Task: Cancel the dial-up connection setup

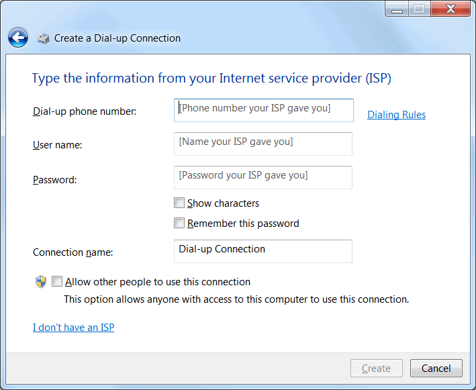Action: tap(436, 368)
